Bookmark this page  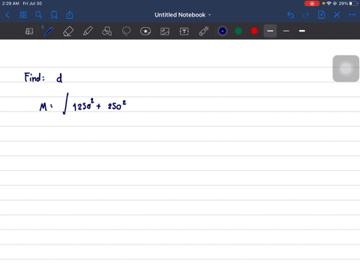(54, 15)
